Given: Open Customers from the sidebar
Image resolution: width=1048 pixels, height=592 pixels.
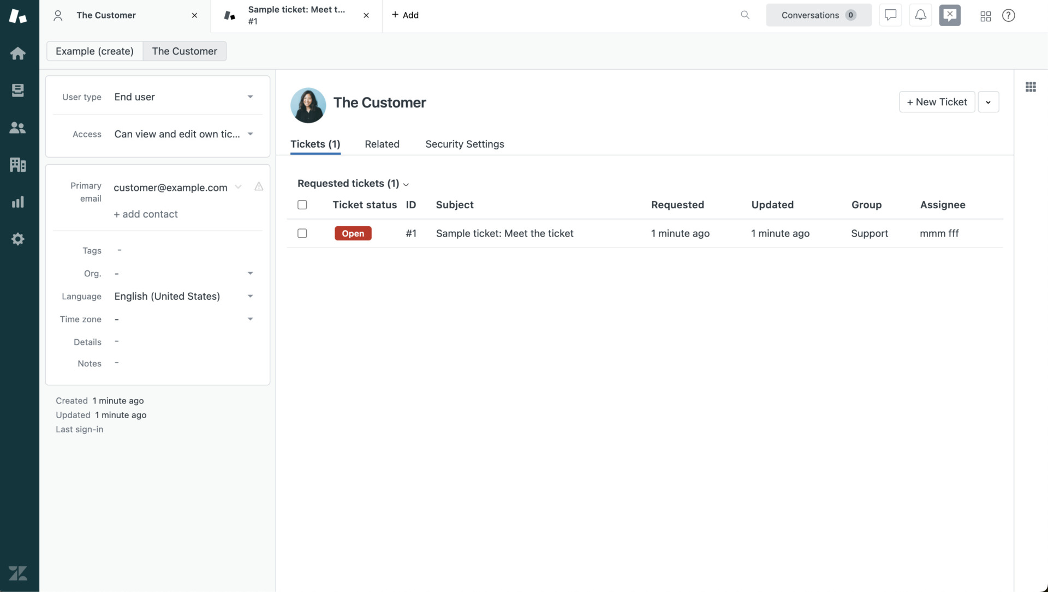Looking at the screenshot, I should tap(18, 127).
